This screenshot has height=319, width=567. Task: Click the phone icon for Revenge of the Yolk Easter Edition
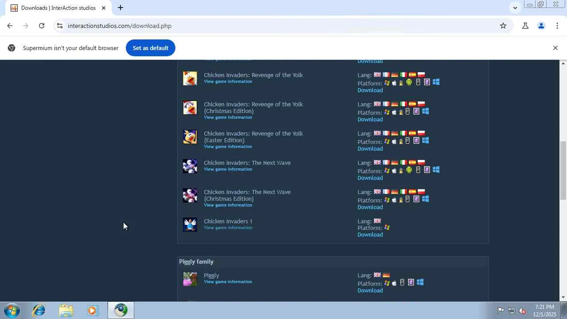408,141
